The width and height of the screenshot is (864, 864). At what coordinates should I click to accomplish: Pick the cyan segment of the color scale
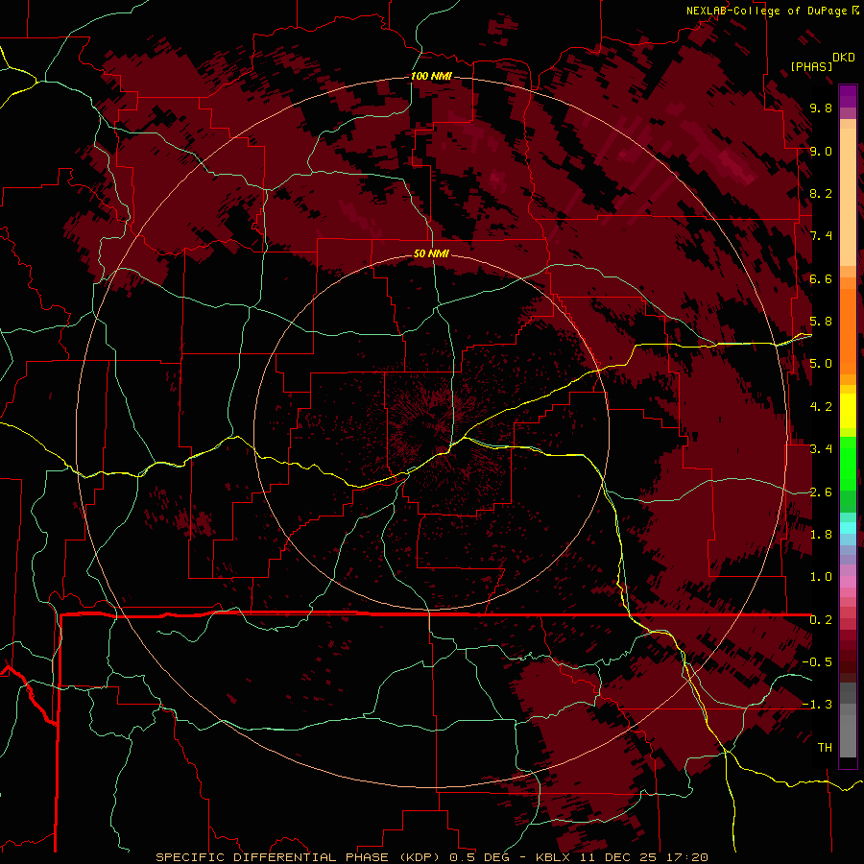pyautogui.click(x=848, y=528)
